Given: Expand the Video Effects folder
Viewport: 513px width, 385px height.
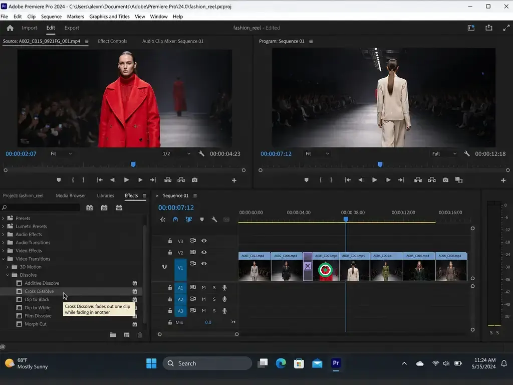Looking at the screenshot, I should (4, 251).
